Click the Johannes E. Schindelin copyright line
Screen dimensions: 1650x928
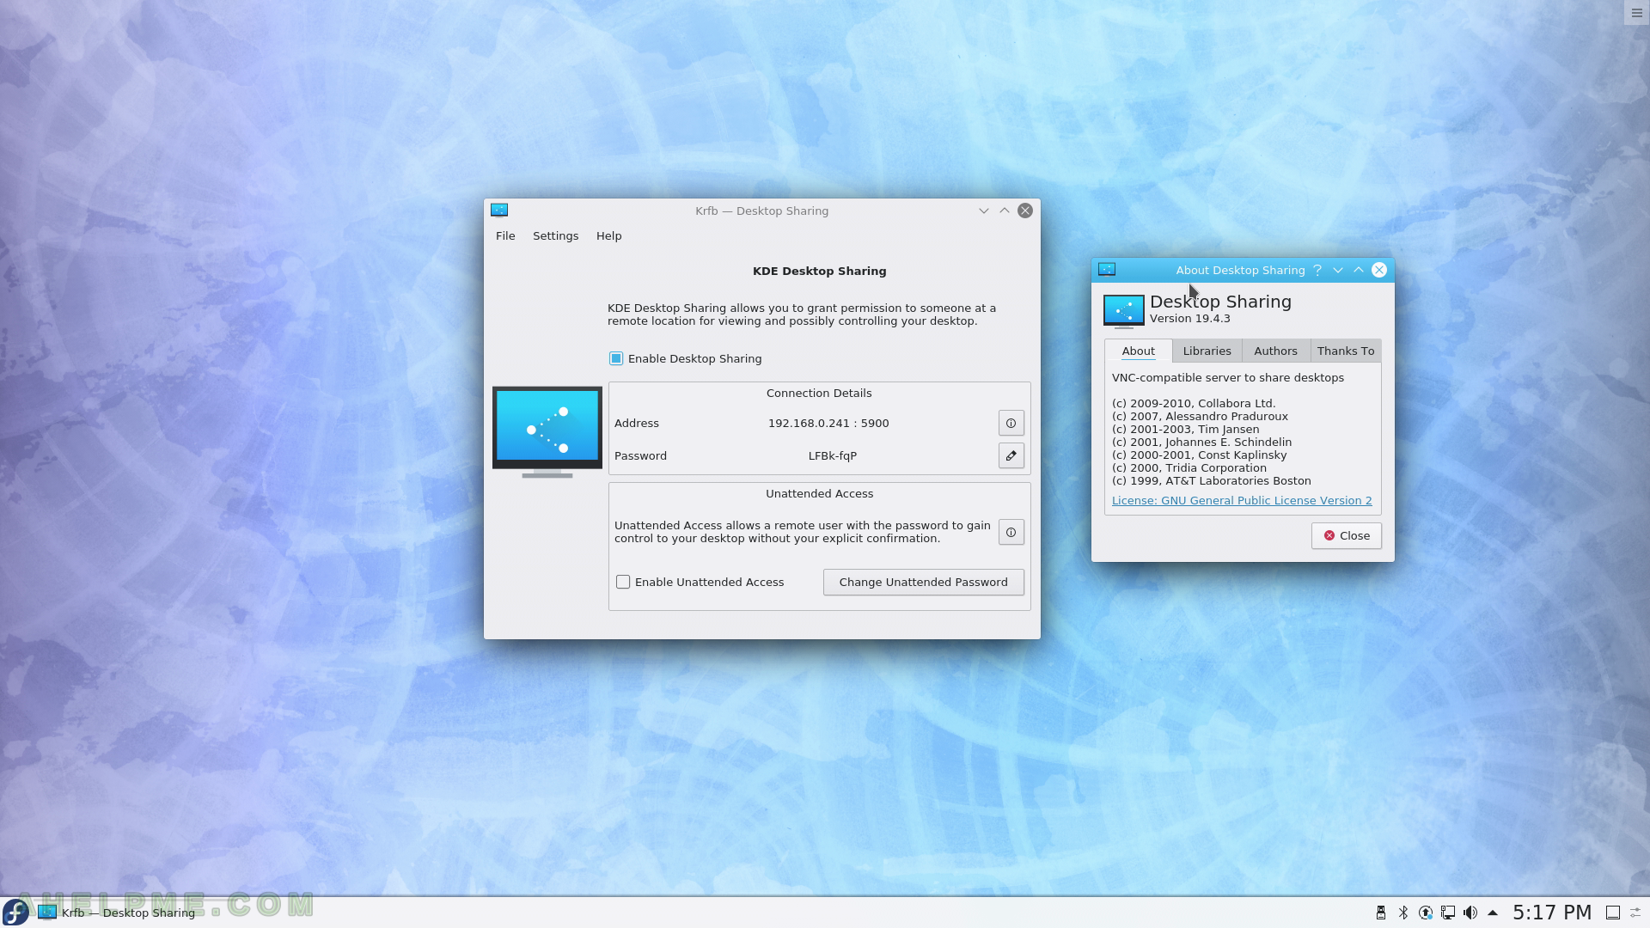pos(1201,442)
